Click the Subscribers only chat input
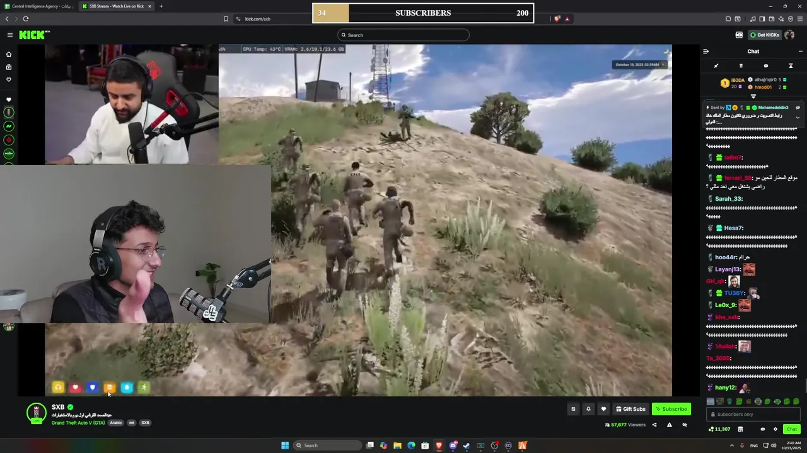 [753, 414]
